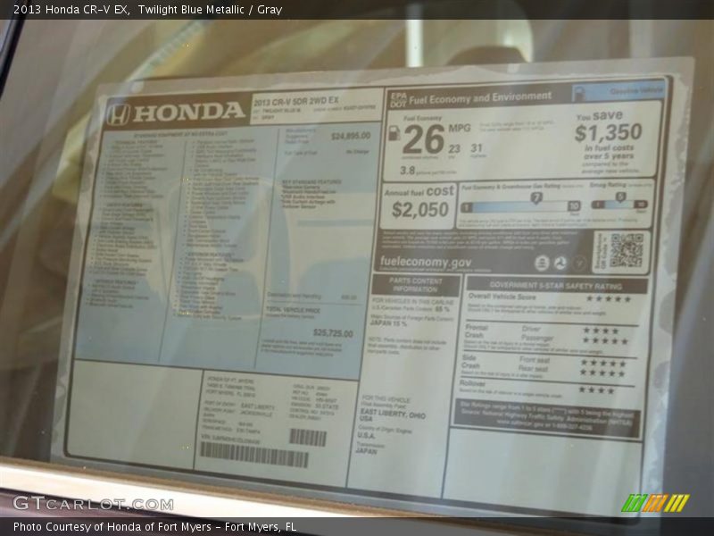The image size is (714, 536).
Task: Click the Side Crash Front seat stars
Action: [603, 364]
